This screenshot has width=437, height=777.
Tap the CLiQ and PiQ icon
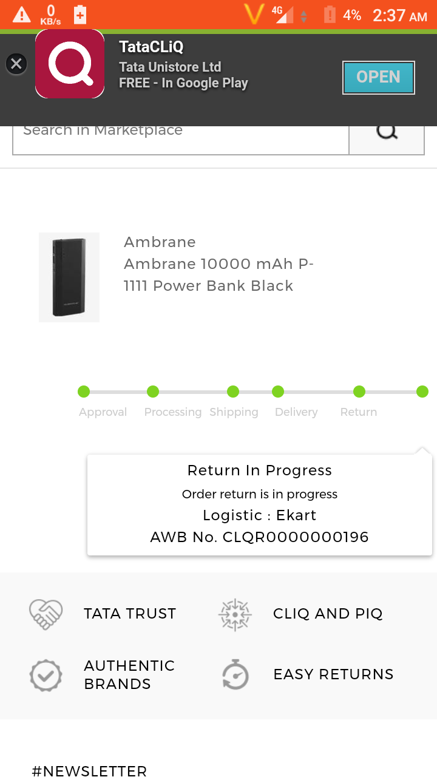click(235, 614)
